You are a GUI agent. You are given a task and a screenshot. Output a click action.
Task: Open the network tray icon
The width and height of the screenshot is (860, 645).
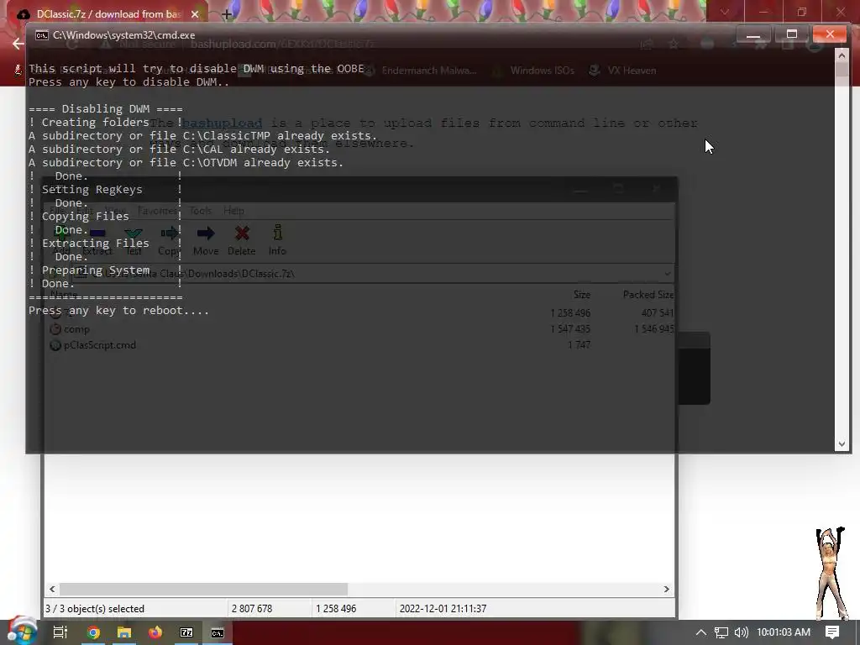[x=721, y=632]
